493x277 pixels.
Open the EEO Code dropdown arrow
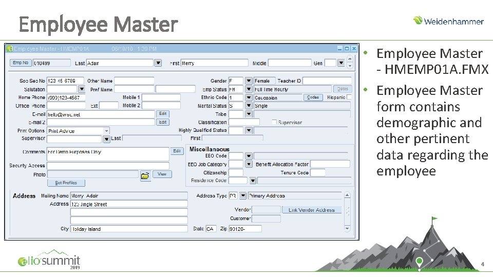coord(249,156)
